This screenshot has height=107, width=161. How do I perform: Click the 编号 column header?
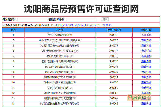click(13, 30)
